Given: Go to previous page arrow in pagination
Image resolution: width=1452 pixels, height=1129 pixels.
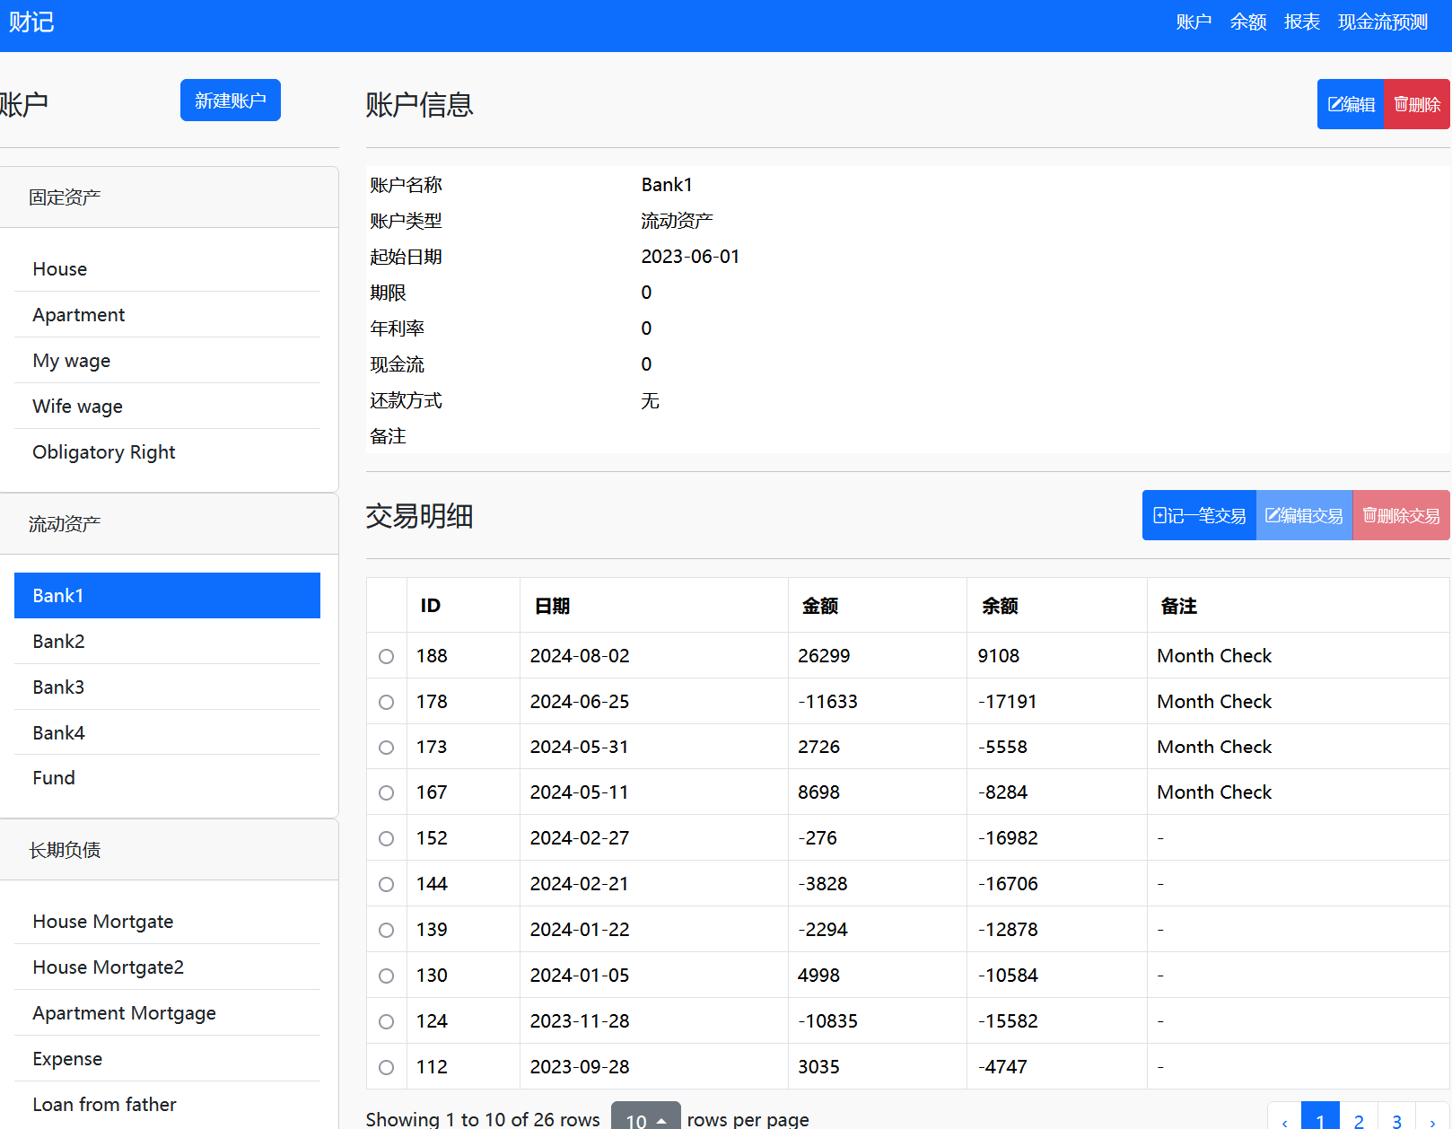Looking at the screenshot, I should coord(1284,1121).
